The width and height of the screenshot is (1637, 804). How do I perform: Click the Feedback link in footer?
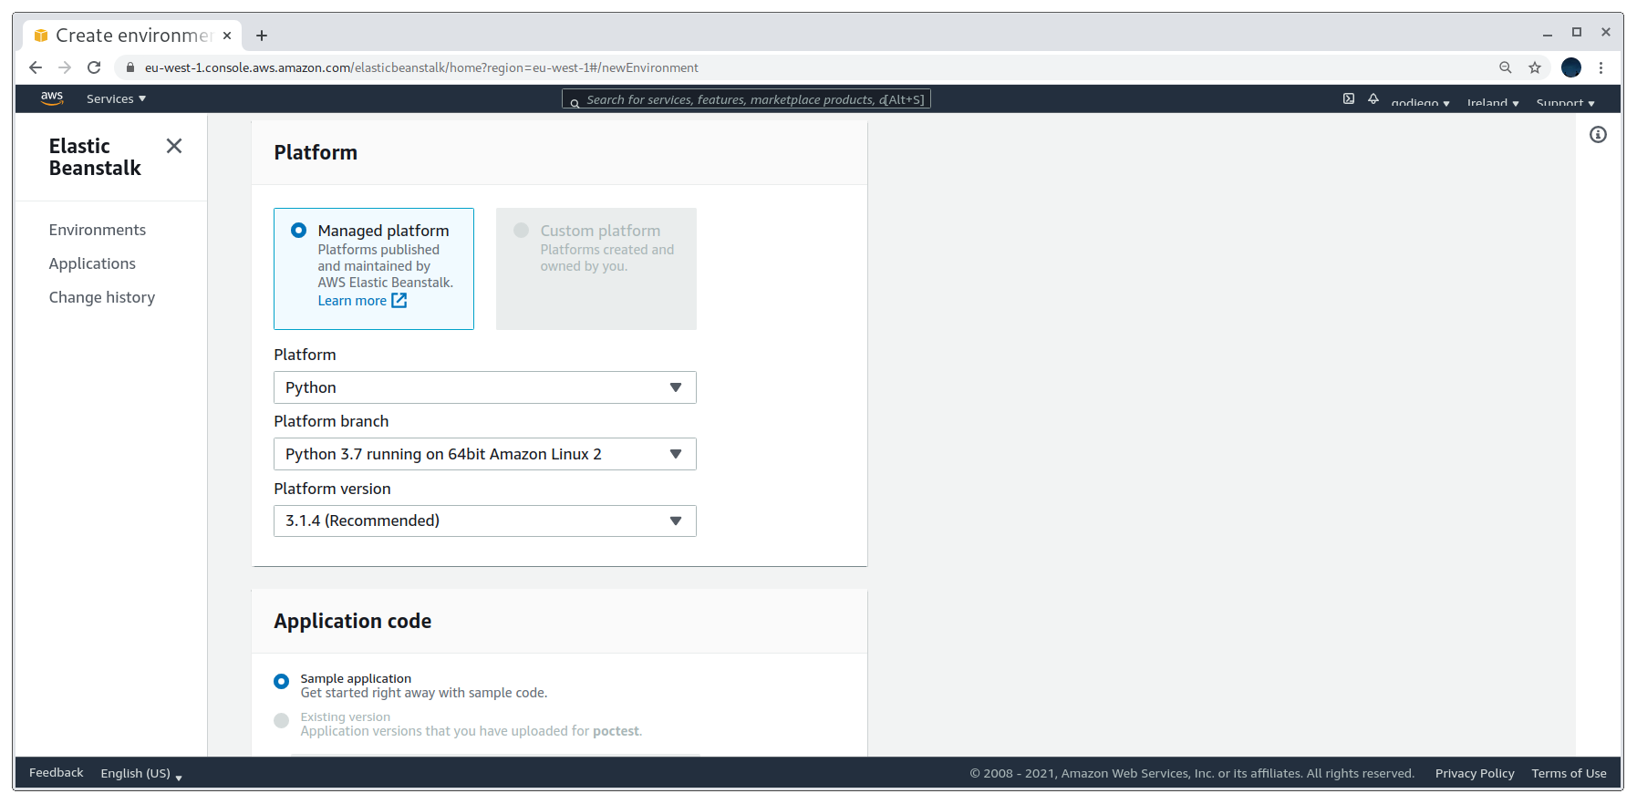coord(56,772)
